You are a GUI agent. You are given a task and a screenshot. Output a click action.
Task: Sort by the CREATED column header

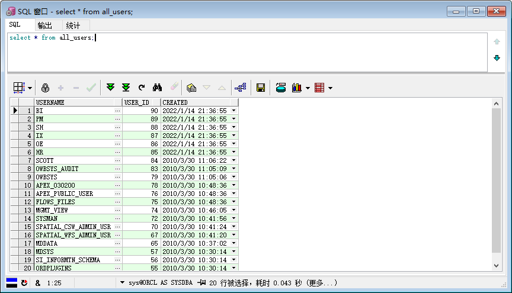(200, 102)
